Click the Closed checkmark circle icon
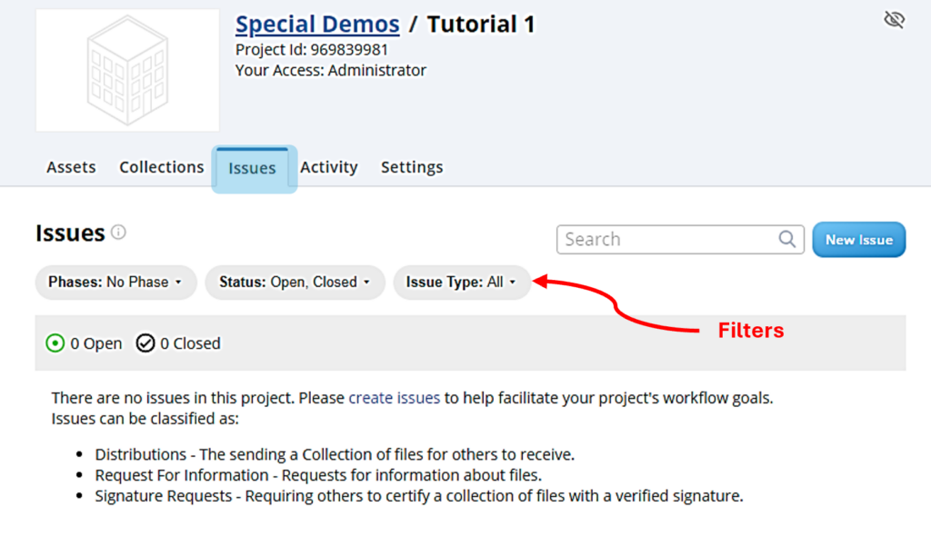The height and width of the screenshot is (546, 931). [145, 343]
